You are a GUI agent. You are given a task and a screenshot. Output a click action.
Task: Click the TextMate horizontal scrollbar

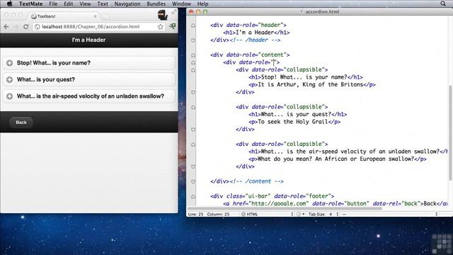tap(285, 208)
